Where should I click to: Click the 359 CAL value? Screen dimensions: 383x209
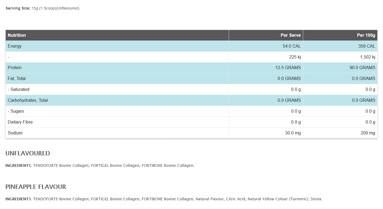[x=367, y=46]
